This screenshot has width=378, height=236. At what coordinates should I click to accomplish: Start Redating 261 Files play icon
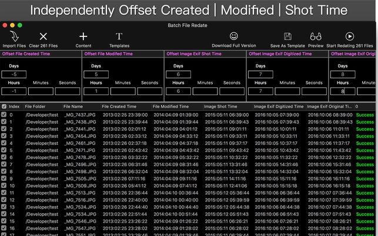[350, 36]
